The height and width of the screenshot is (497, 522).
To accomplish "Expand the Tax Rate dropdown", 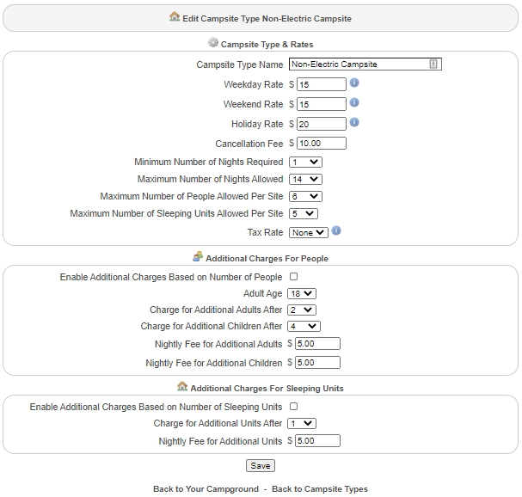I will tap(309, 232).
